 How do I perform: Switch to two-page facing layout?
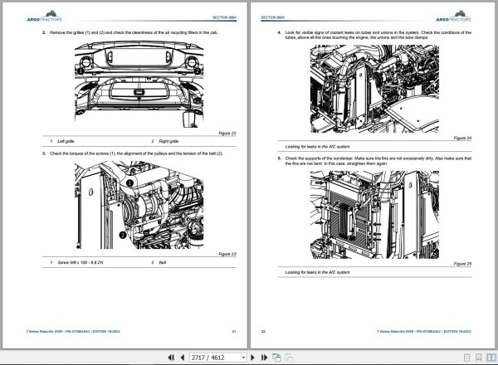(491, 358)
